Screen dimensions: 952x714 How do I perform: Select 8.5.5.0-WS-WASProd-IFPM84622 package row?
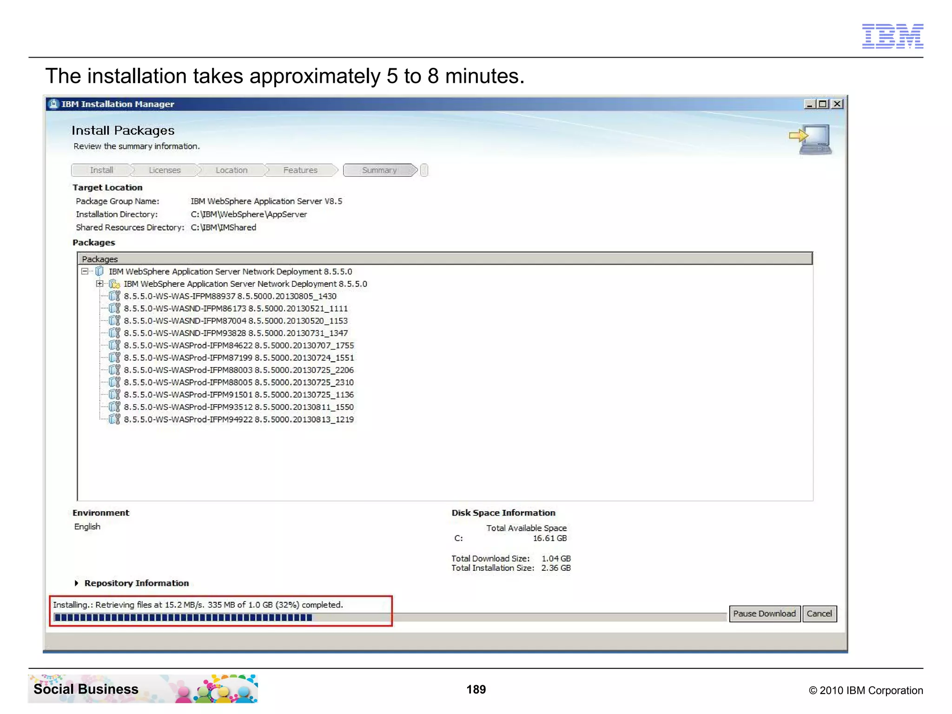239,345
